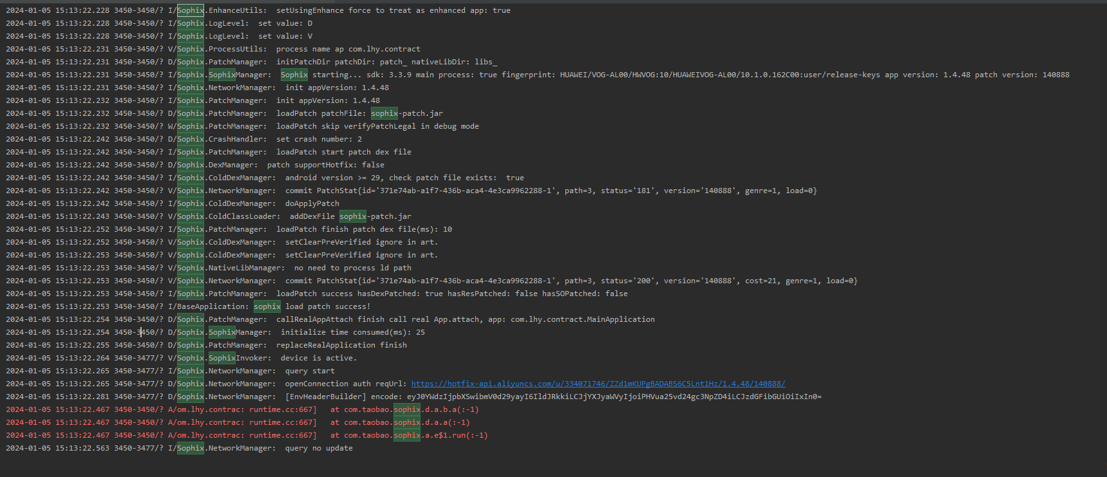Click the "sophix load patch success!" BaseApplication line
Image resolution: width=1107 pixels, height=477 pixels.
click(312, 306)
